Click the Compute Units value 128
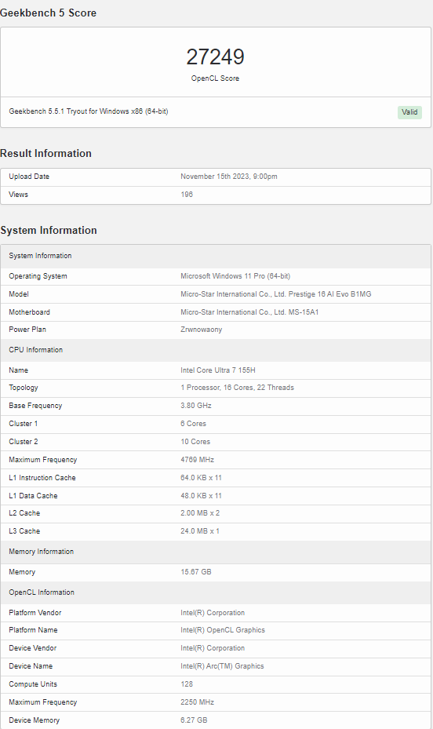The width and height of the screenshot is (433, 729). [x=187, y=684]
